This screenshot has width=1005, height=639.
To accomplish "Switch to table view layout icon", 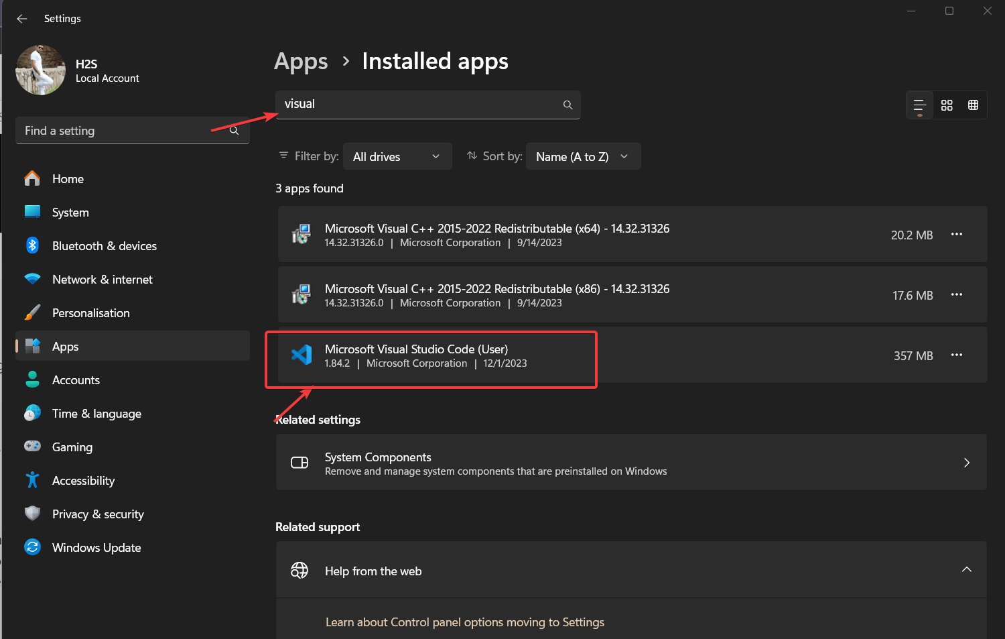I will click(x=974, y=105).
